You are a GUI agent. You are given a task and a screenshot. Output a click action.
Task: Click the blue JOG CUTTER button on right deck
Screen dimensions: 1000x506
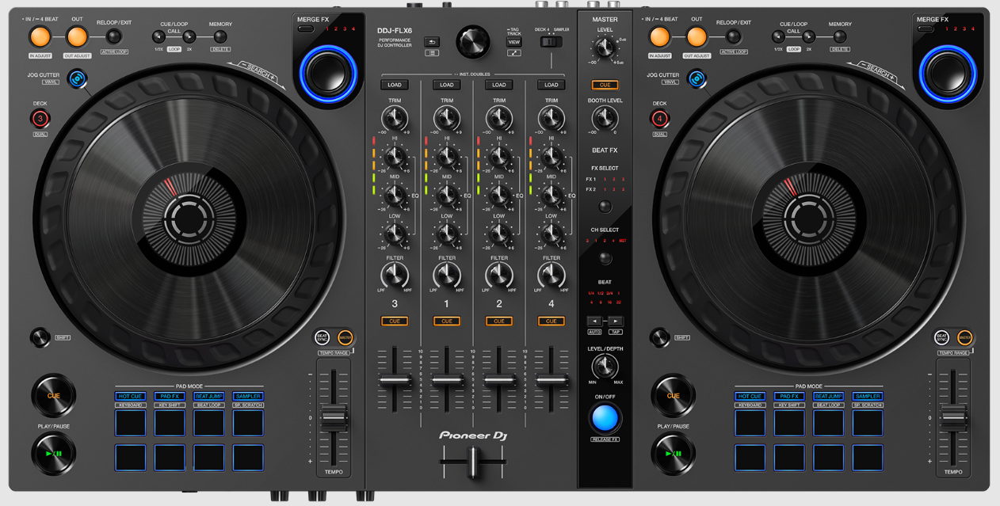[x=696, y=78]
